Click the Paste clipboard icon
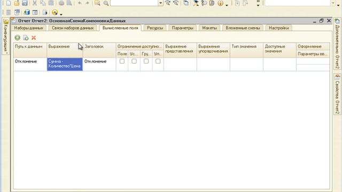Viewport: 342px width, 192px height. point(51,3)
